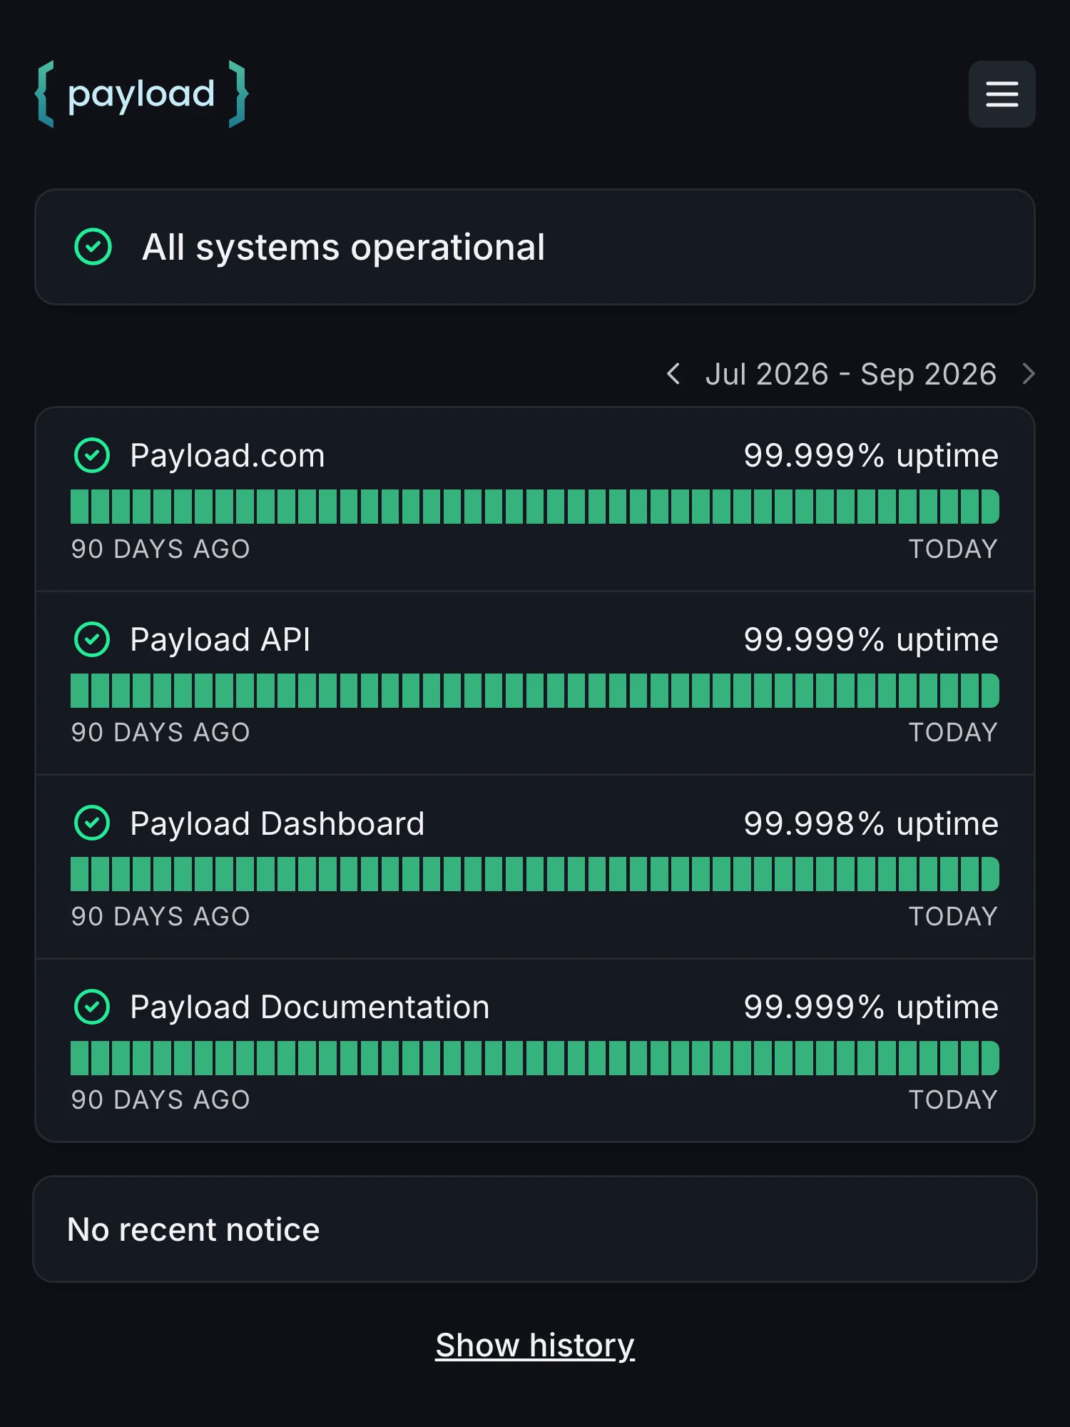Open the hamburger menu button
The image size is (1070, 1427).
1002,94
